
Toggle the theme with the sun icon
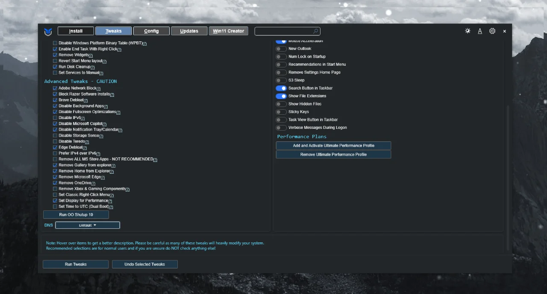[x=468, y=31]
